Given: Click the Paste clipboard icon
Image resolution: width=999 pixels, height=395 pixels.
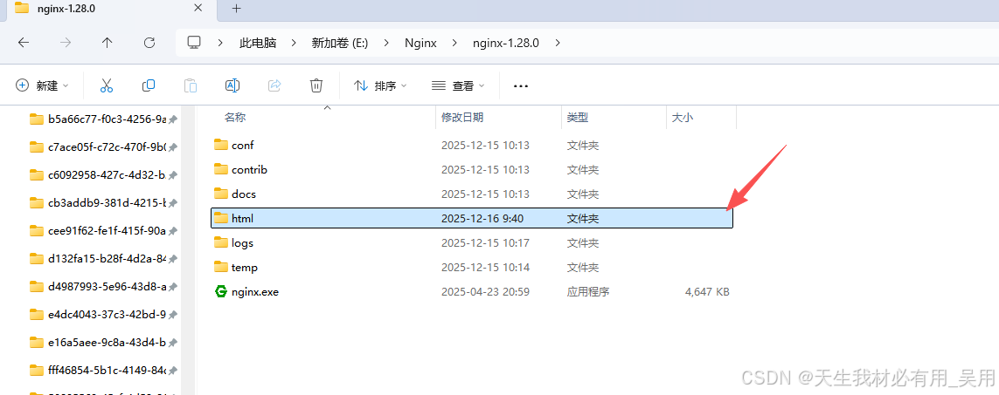Looking at the screenshot, I should [x=191, y=85].
